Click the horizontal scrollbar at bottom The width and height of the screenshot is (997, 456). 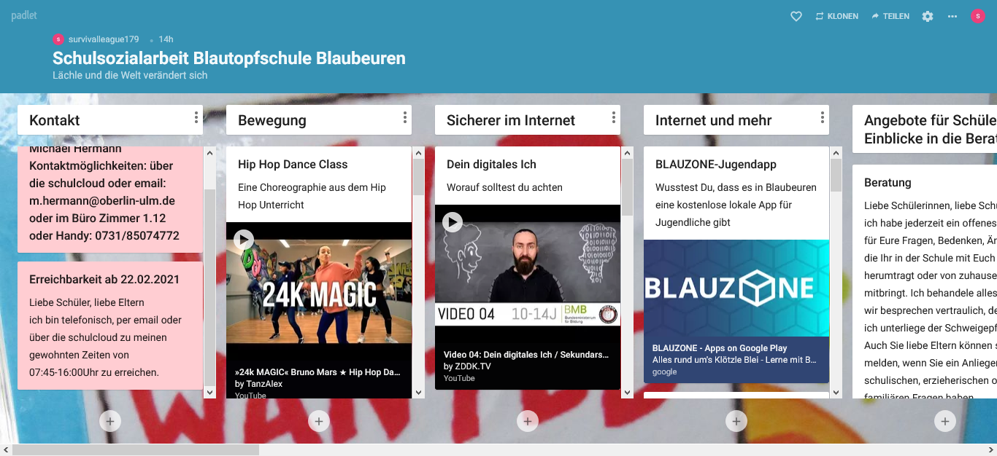[x=136, y=449]
